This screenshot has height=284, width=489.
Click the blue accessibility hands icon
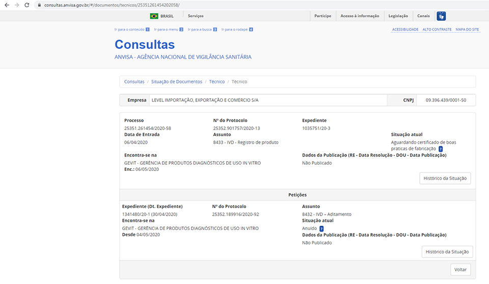pos(441,16)
